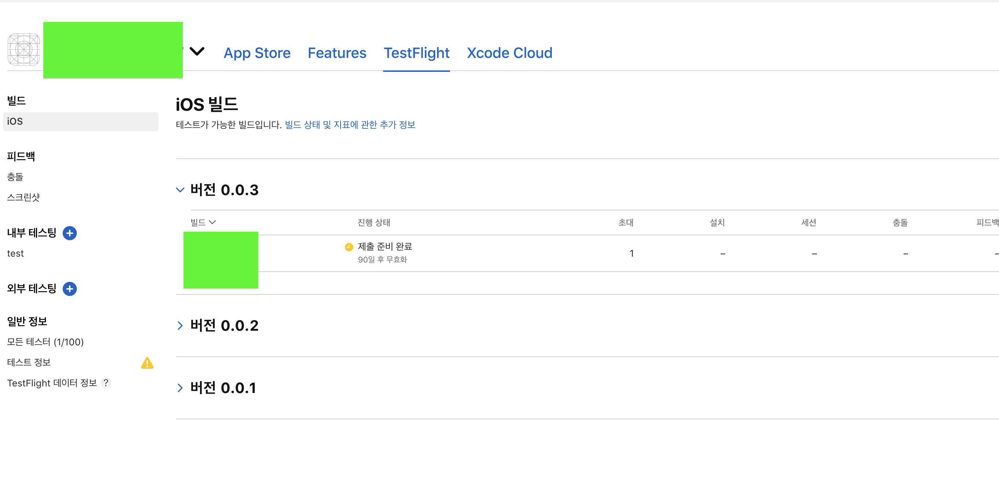Open 스크린샷 feedback in sidebar
This screenshot has height=481, width=999.
click(x=23, y=197)
